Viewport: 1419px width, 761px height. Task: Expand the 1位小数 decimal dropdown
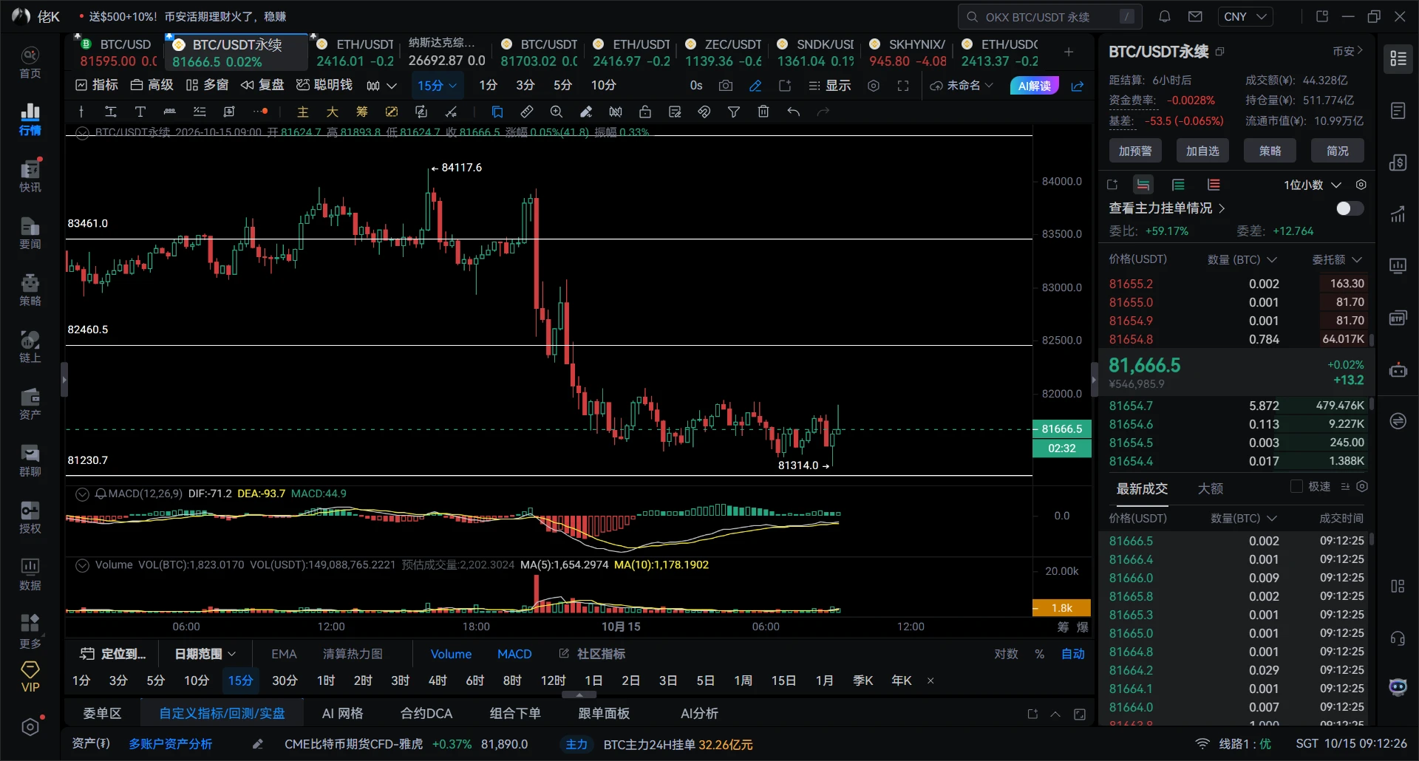click(1313, 185)
